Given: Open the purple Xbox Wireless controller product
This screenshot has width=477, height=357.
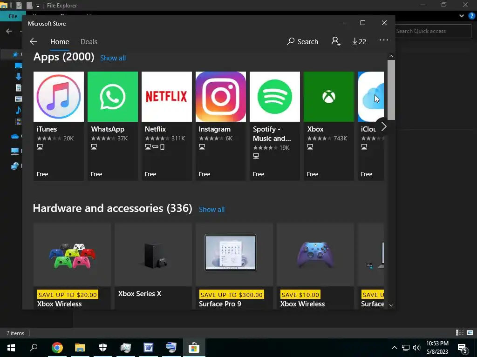Looking at the screenshot, I should 315,266.
